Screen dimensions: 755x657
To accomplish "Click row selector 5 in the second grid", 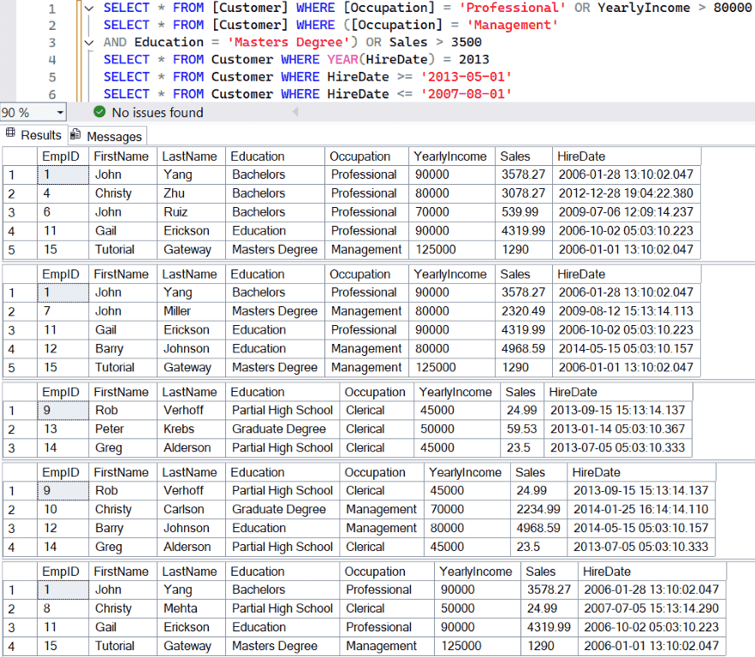I will click(x=12, y=367).
